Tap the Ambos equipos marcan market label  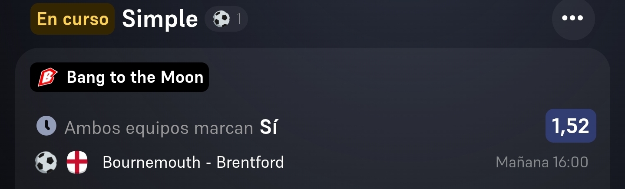(159, 128)
